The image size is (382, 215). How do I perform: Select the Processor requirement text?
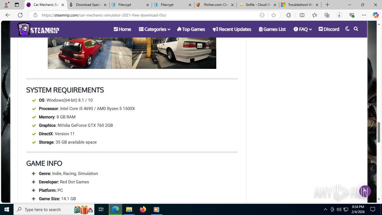pos(87,109)
